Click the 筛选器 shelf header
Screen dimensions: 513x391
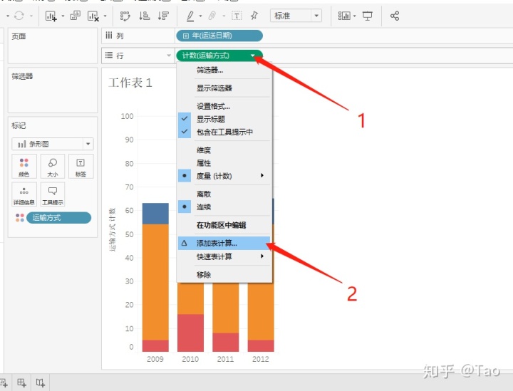[22, 76]
